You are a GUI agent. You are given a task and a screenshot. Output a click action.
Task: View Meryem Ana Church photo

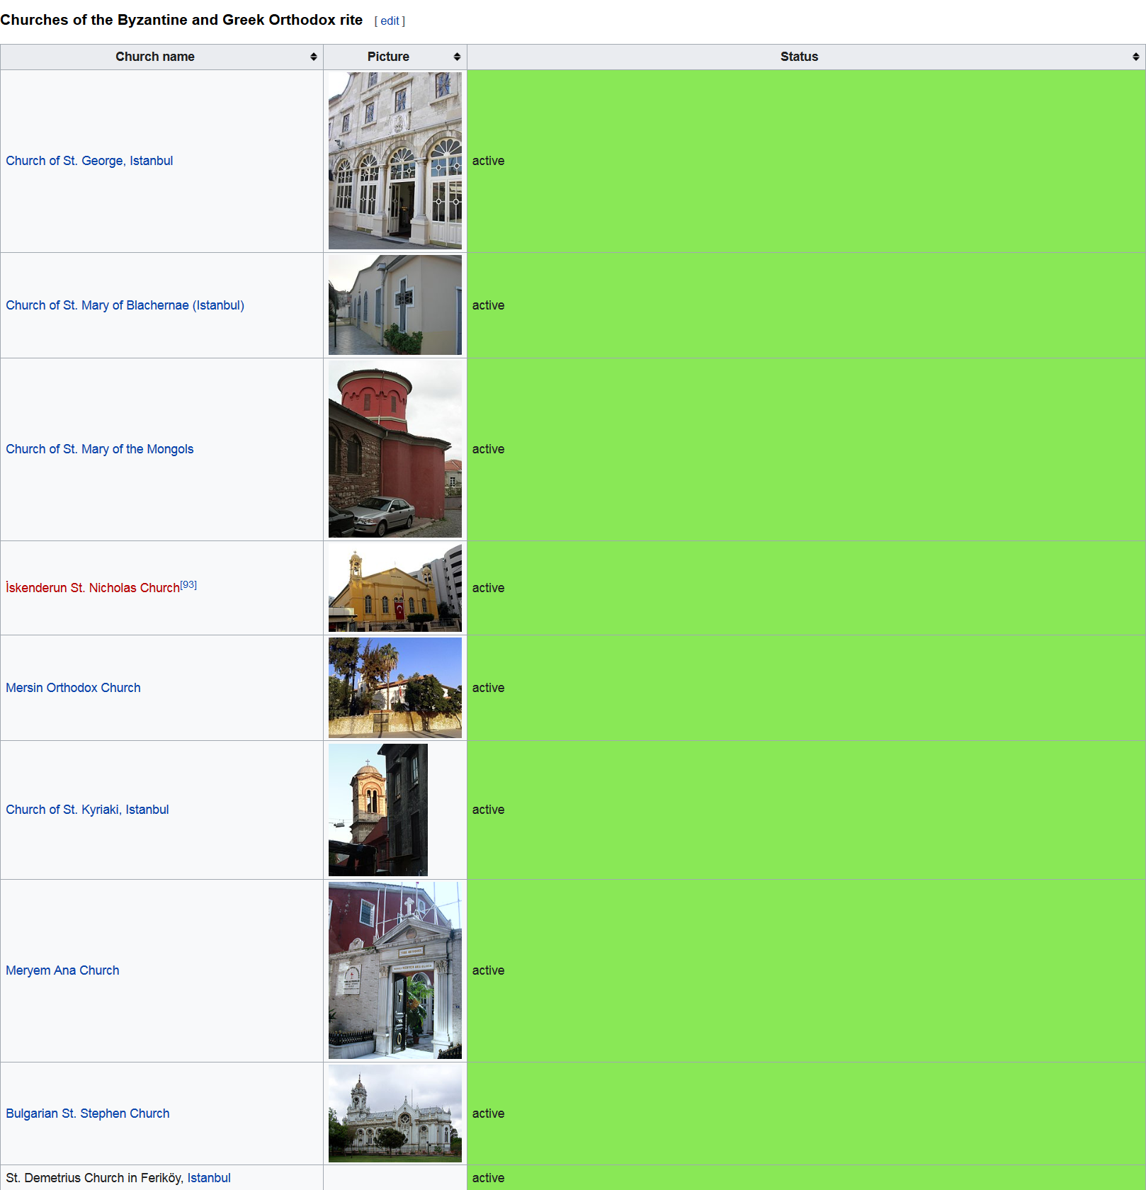click(395, 970)
